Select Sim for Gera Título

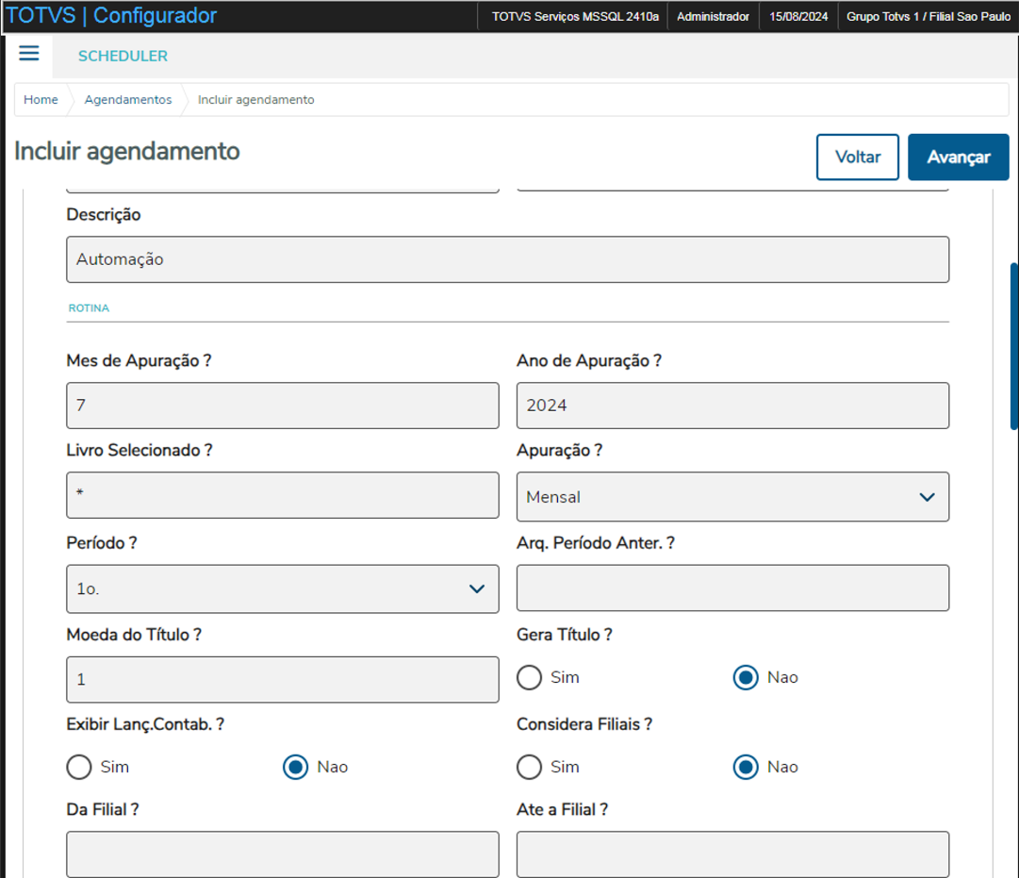pyautogui.click(x=530, y=677)
